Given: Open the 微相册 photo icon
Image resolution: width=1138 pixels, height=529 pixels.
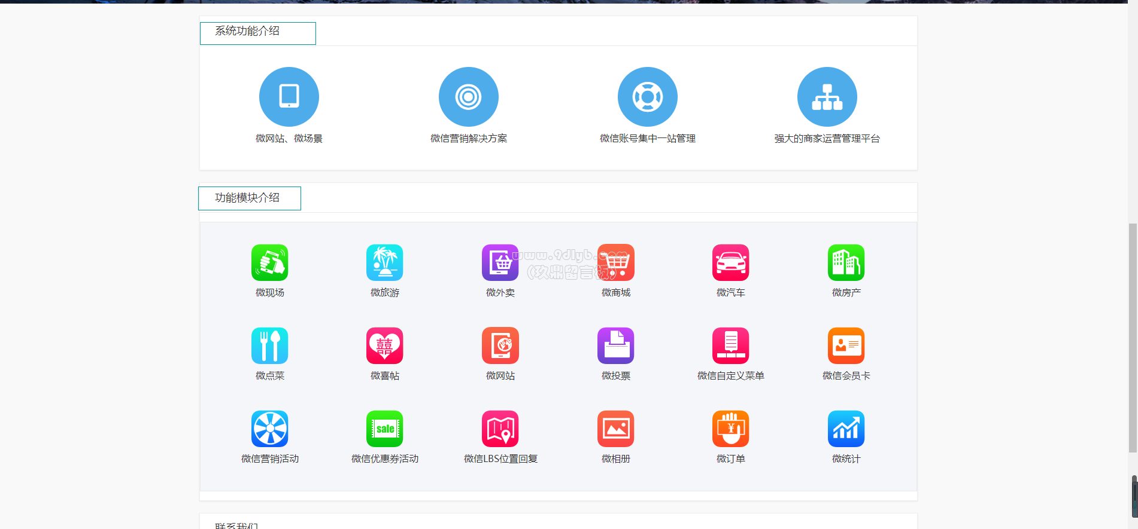Looking at the screenshot, I should click(x=615, y=429).
